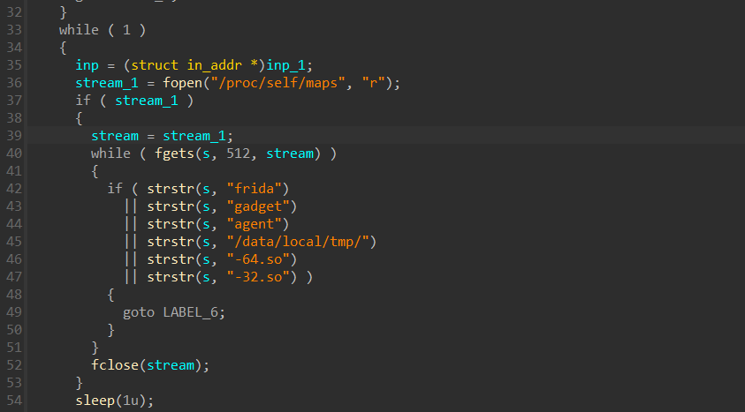
Task: Click the in_addr struct type name
Action: pos(214,65)
